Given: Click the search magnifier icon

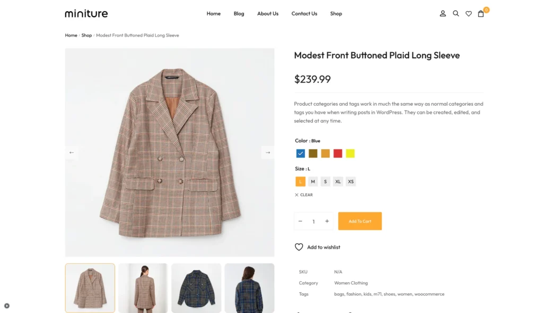Looking at the screenshot, I should pos(456,14).
